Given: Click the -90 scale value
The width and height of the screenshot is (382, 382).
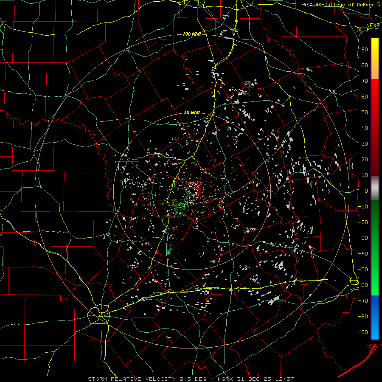Looking at the screenshot, I should pyautogui.click(x=363, y=332).
